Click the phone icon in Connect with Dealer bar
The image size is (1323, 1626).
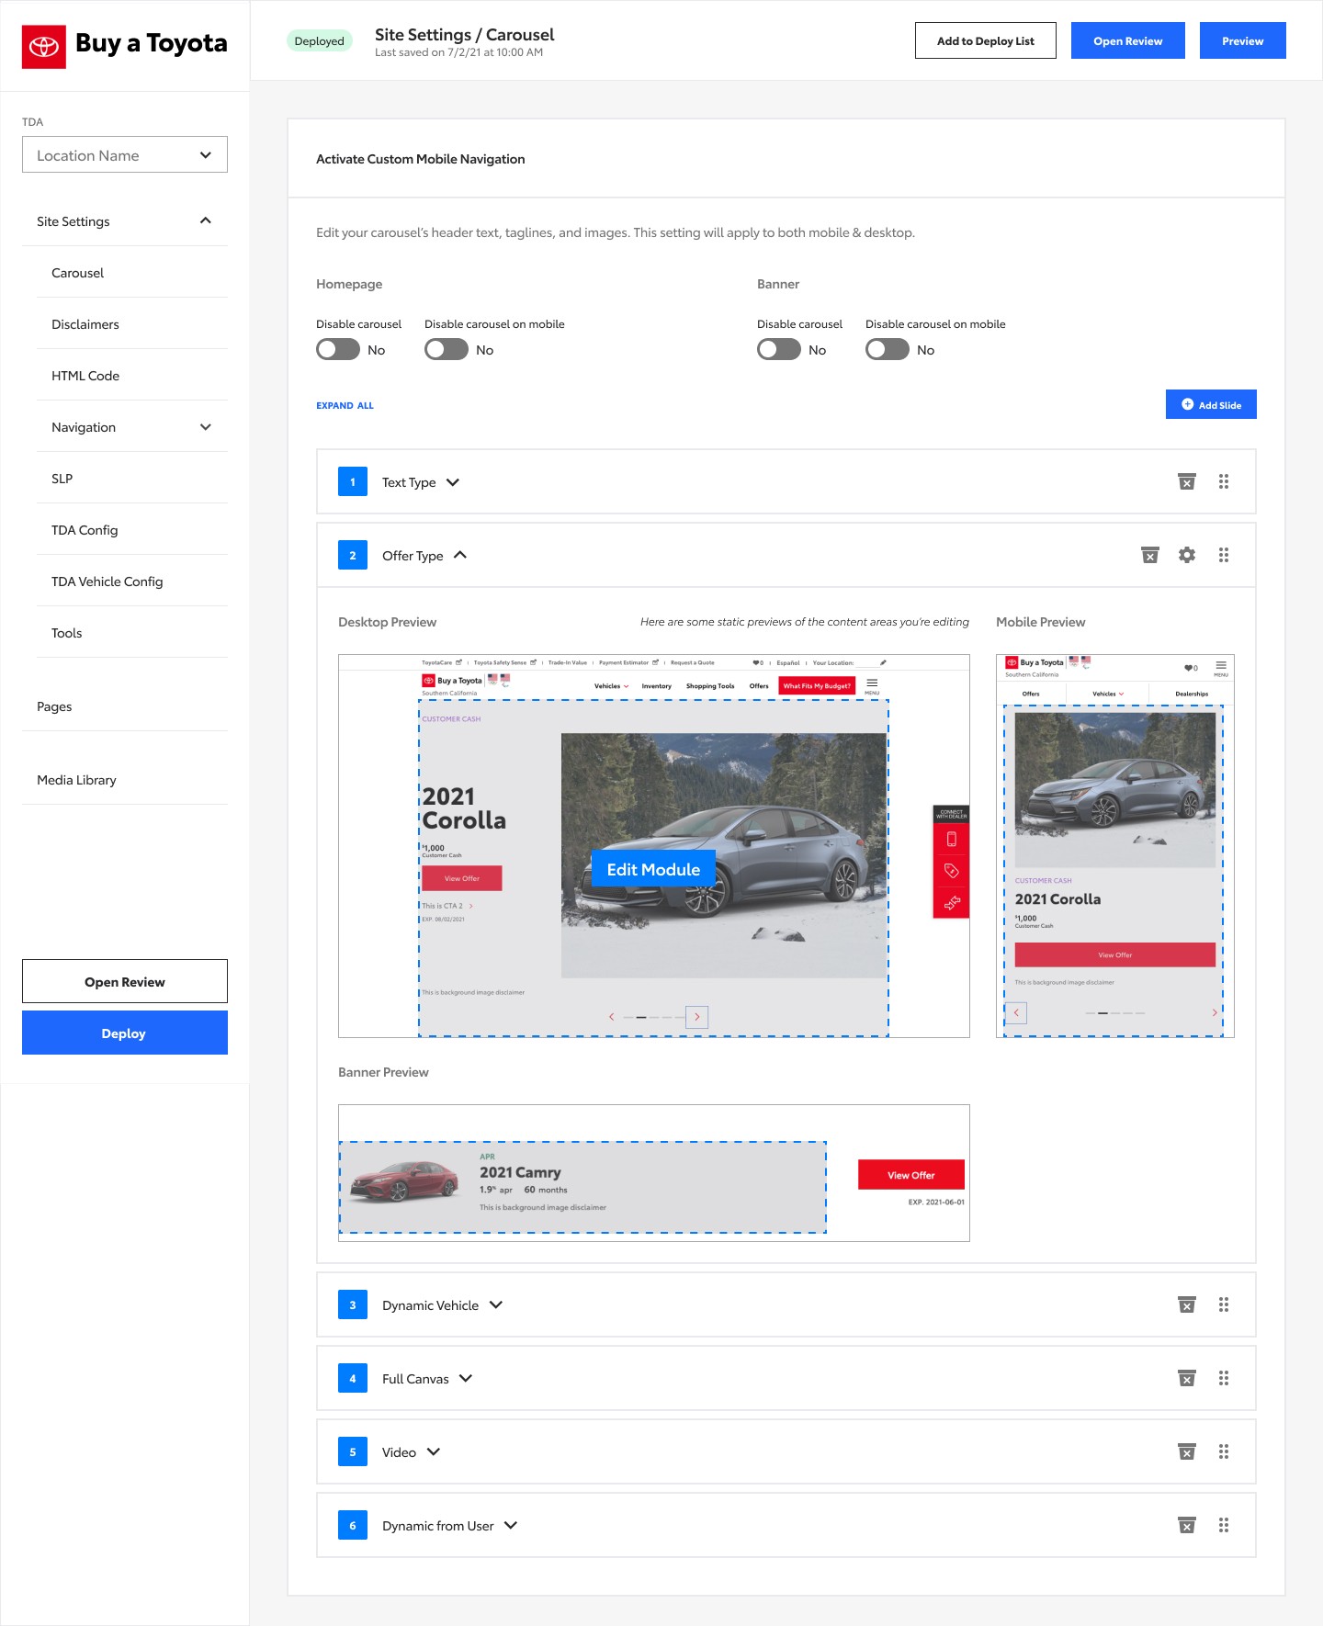[x=952, y=839]
